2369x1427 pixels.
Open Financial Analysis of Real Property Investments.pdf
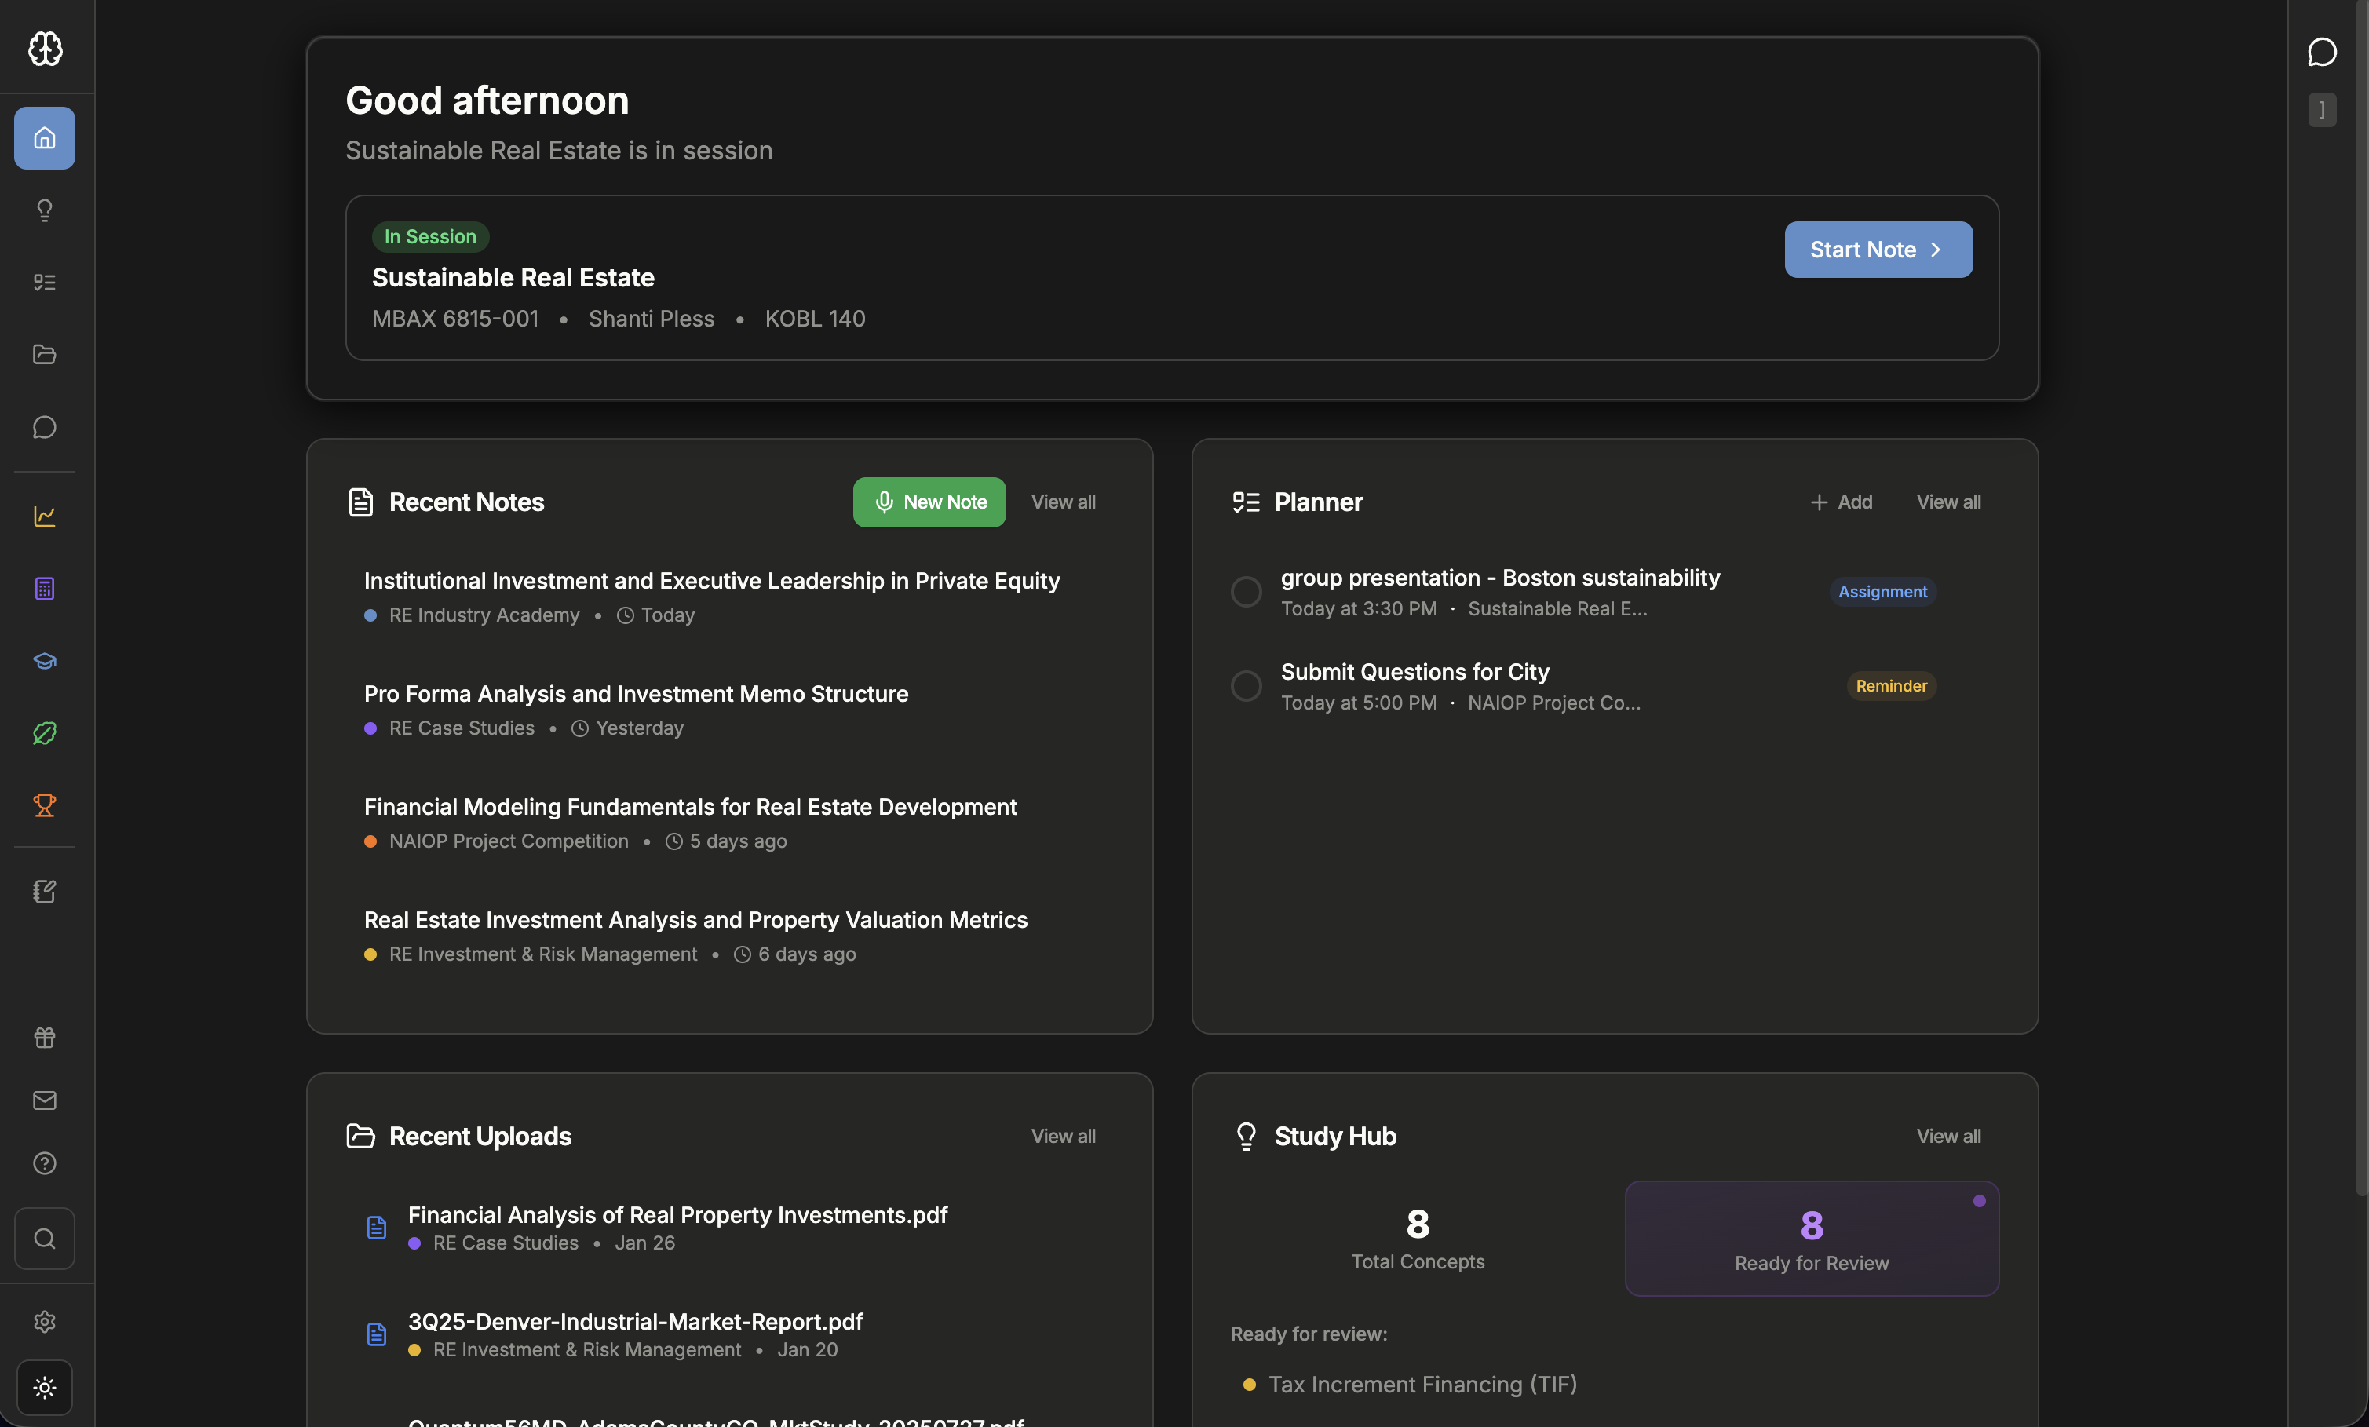pyautogui.click(x=678, y=1213)
